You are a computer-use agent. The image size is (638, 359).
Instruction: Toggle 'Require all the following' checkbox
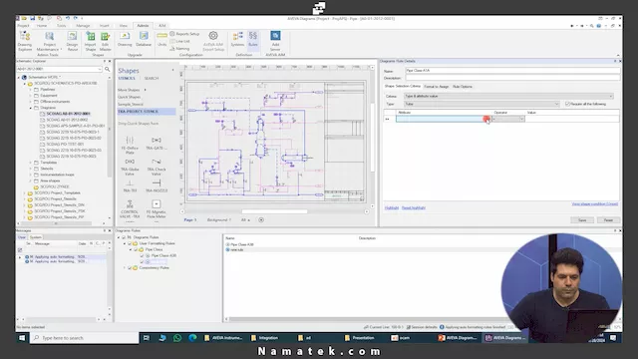tap(567, 104)
